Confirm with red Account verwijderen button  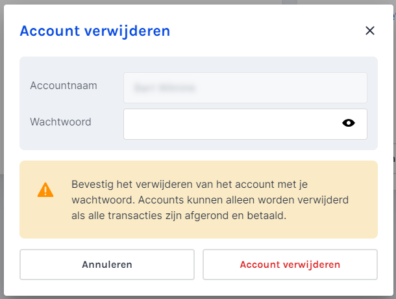(290, 265)
